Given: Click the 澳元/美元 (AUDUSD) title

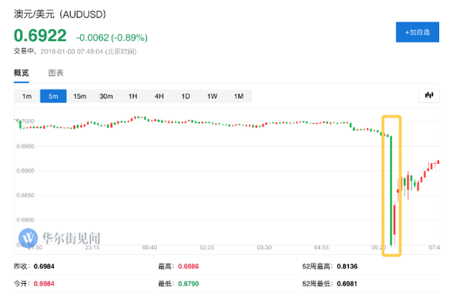Looking at the screenshot, I should pos(60,12).
